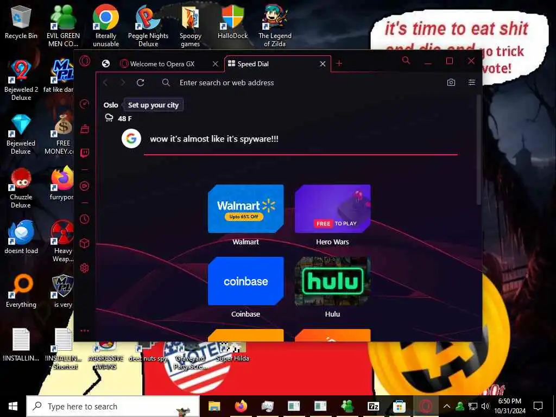The image size is (556, 417).
Task: Open Settings gear in Opera sidebar
Action: coord(84,268)
